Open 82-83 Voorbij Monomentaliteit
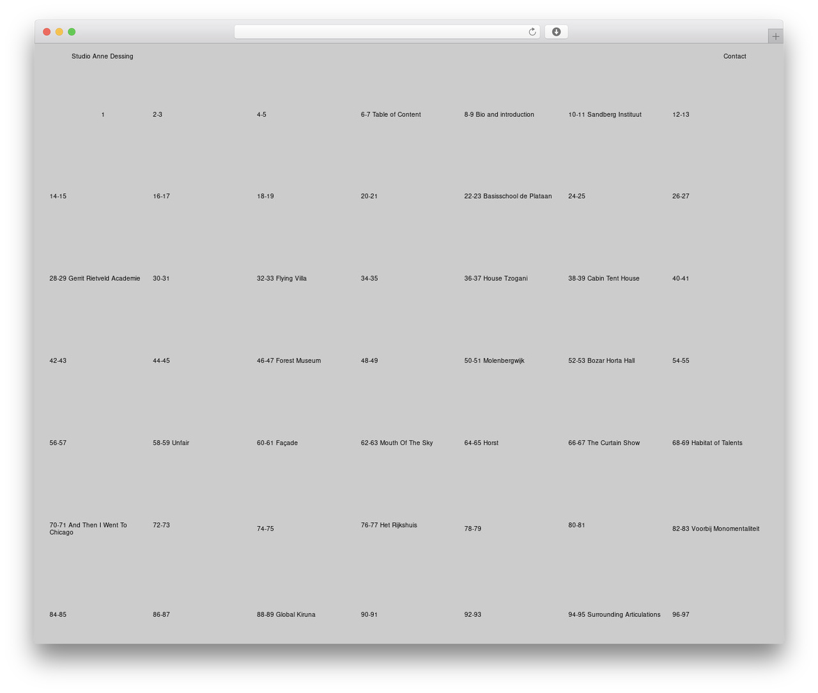Viewport: 818px width, 693px height. 716,529
